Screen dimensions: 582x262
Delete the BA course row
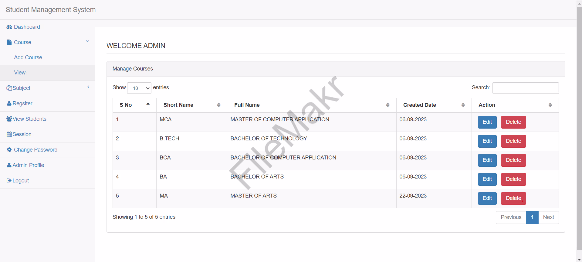pos(513,179)
